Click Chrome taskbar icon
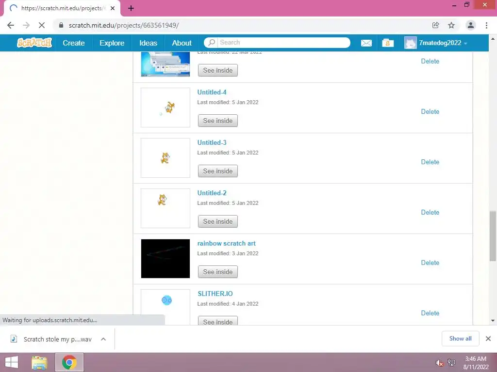This screenshot has width=497, height=372. [69, 362]
